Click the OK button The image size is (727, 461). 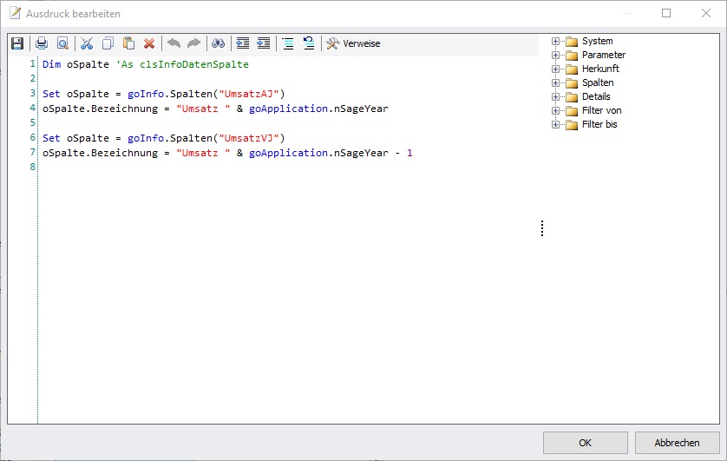coord(585,443)
